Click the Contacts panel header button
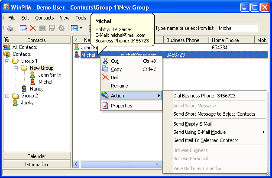 click(x=37, y=40)
